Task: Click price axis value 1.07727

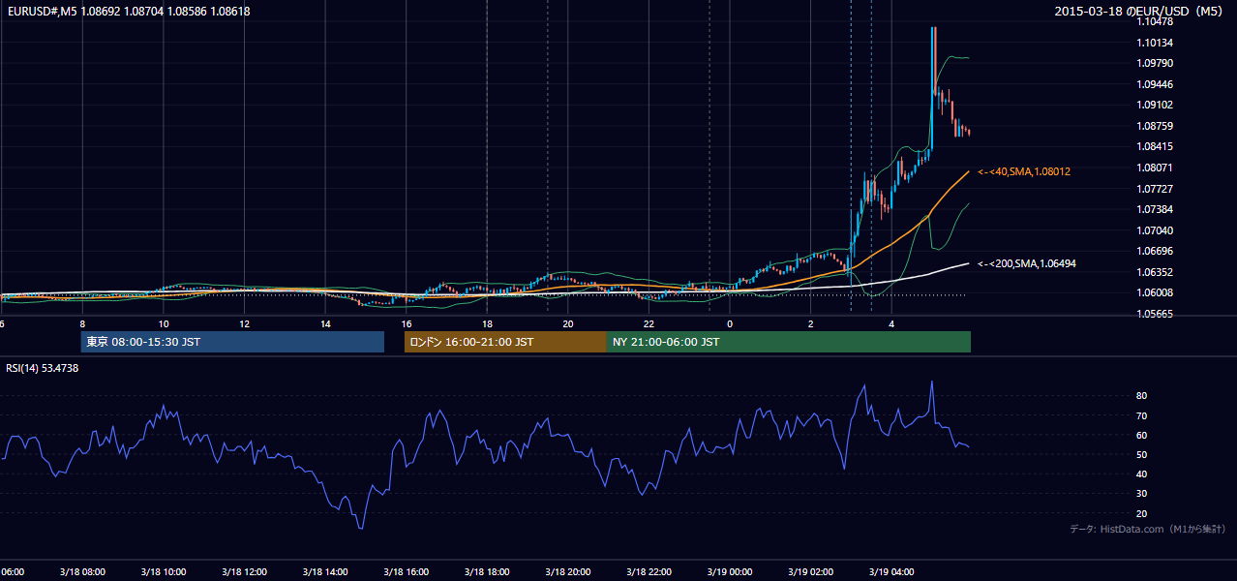Action: [1156, 189]
